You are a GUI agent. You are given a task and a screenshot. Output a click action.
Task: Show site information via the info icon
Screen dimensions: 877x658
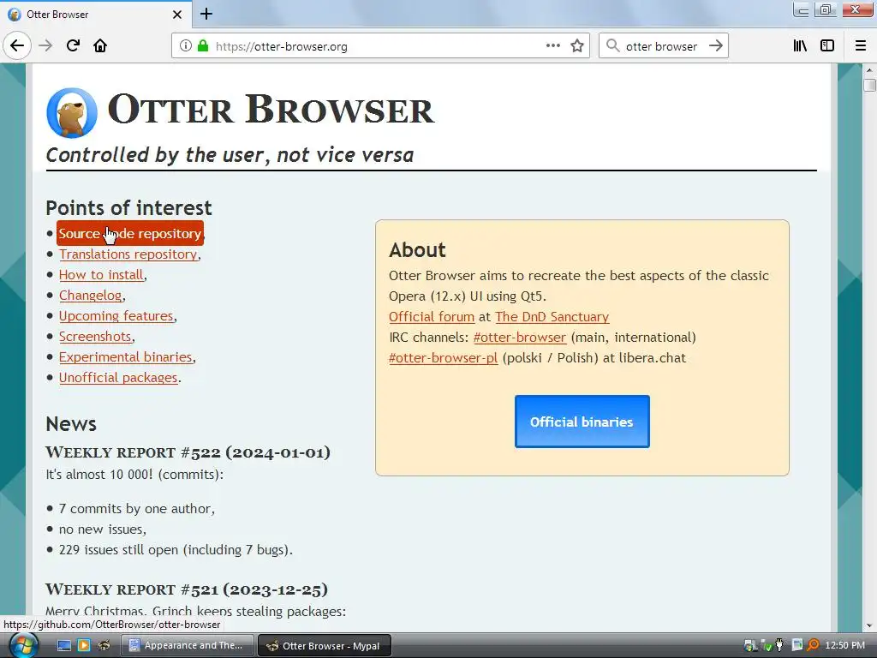click(186, 45)
